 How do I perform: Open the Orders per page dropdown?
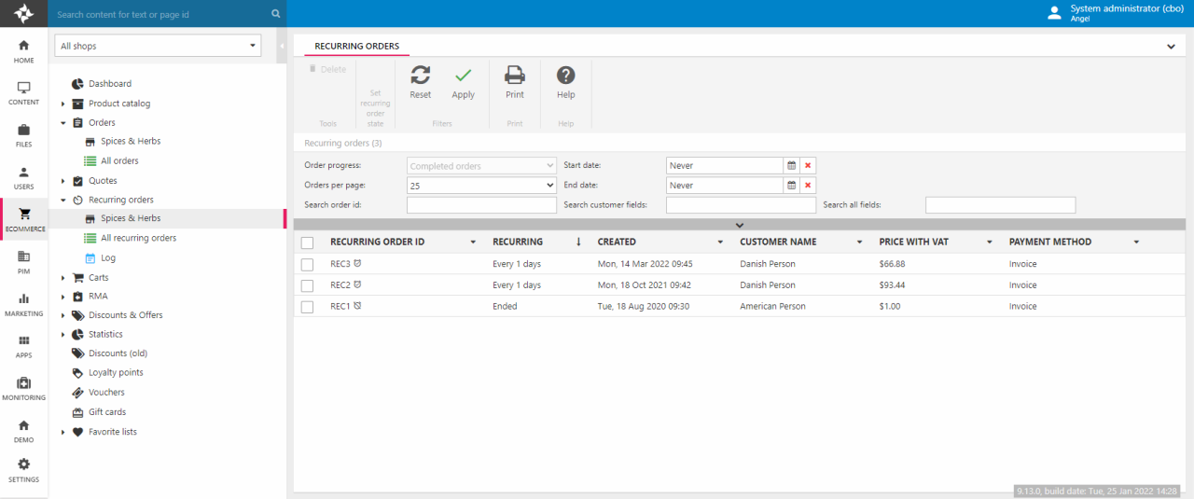[x=481, y=186]
